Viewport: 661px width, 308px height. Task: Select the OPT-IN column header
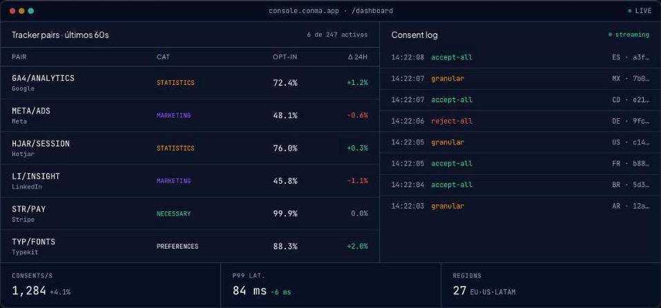click(285, 57)
